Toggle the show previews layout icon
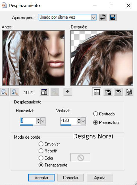Screen dimensions: 137x185 [x=96, y=92]
